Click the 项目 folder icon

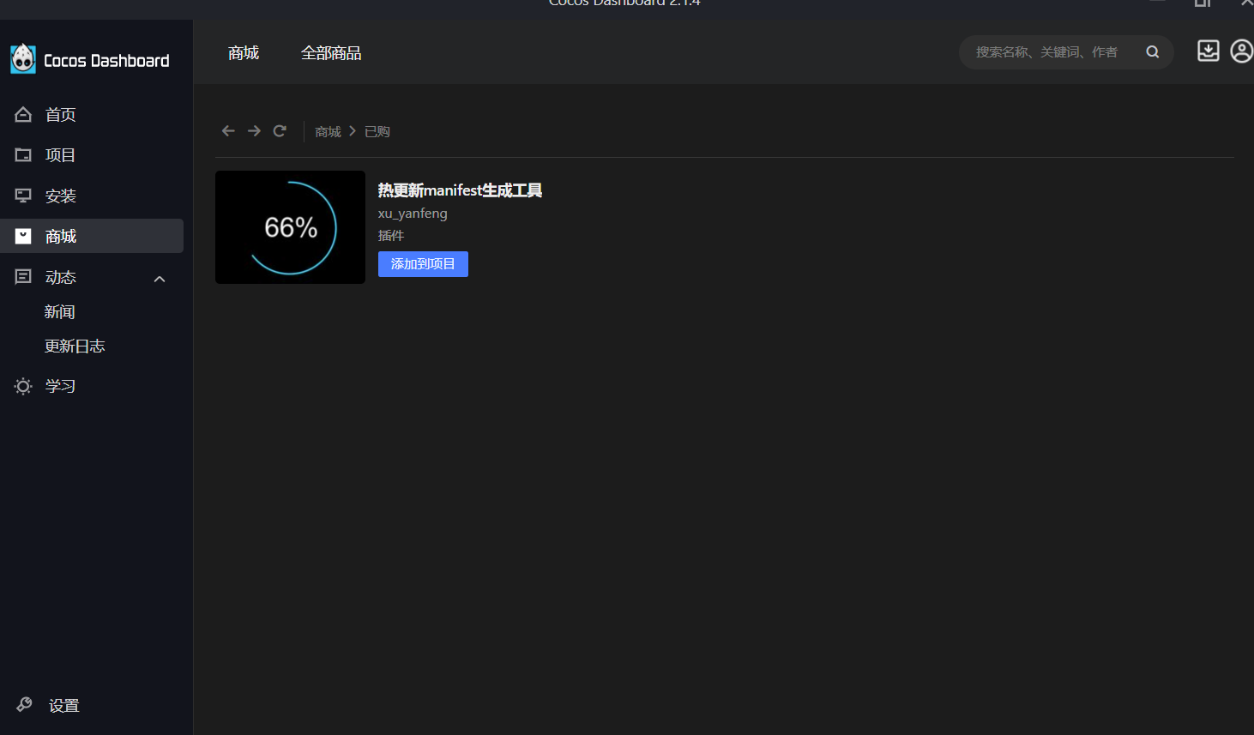[x=23, y=155]
